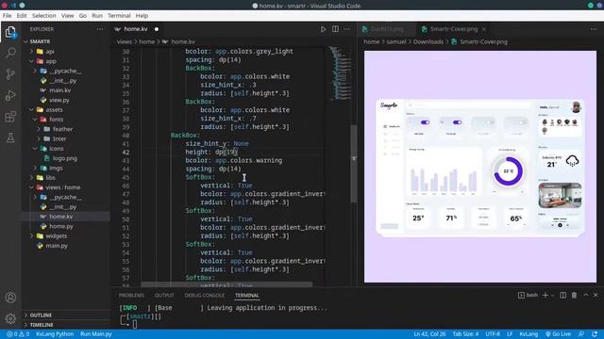Open Source Control view
604x339 pixels.
10,73
